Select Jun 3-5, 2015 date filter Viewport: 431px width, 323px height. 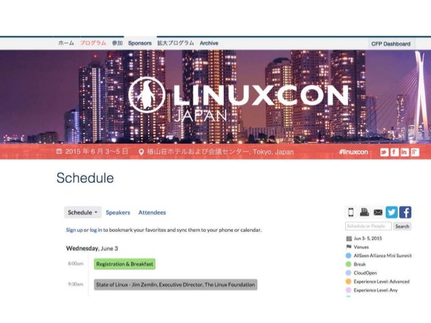[x=367, y=239]
